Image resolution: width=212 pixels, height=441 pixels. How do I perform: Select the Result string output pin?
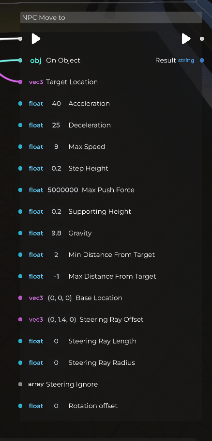[202, 61]
